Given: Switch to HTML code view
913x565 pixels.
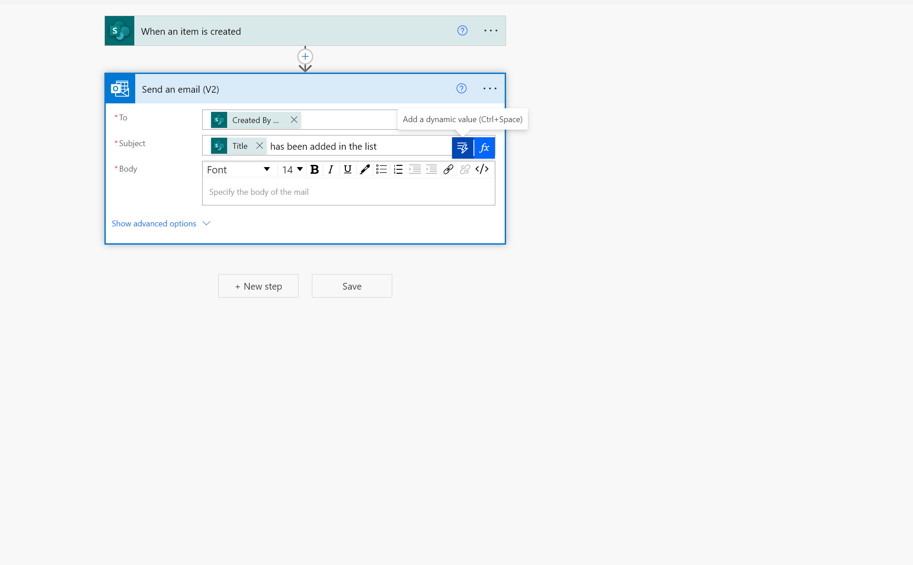Looking at the screenshot, I should [x=482, y=170].
